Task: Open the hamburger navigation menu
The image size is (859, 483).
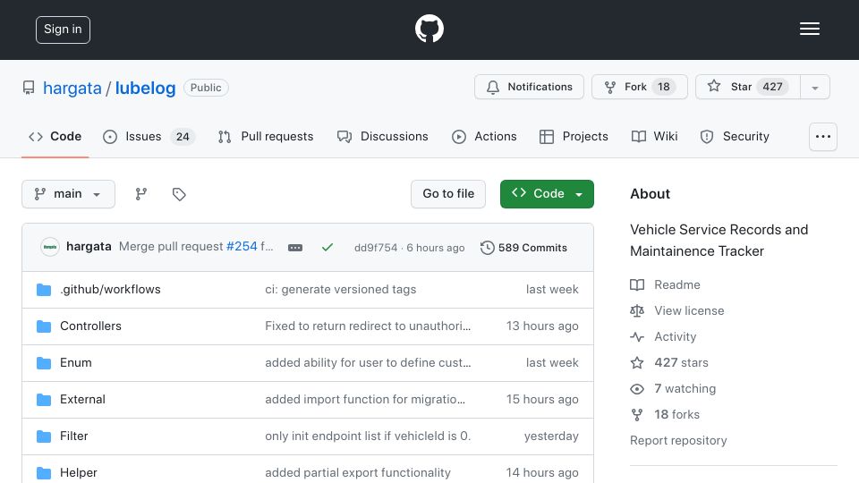Action: point(809,29)
